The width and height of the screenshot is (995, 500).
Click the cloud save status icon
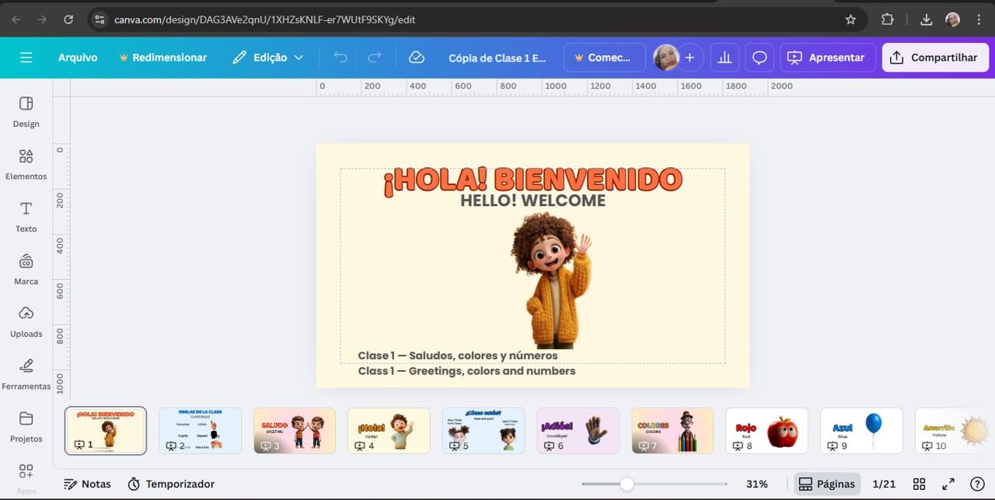tap(417, 58)
